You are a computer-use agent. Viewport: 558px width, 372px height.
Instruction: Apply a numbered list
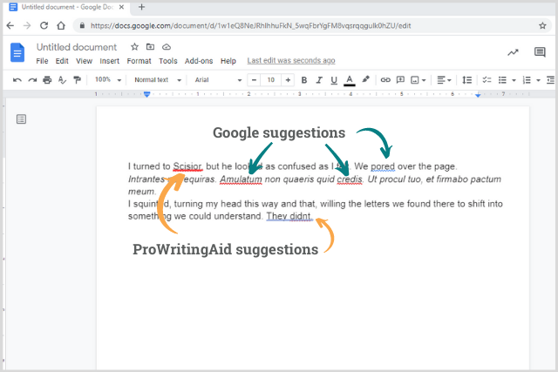tap(527, 80)
